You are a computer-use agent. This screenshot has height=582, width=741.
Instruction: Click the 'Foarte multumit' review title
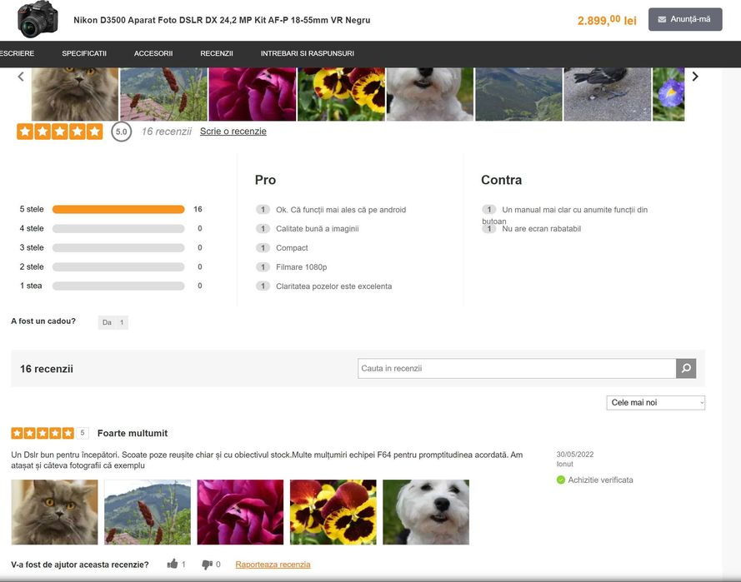(133, 433)
